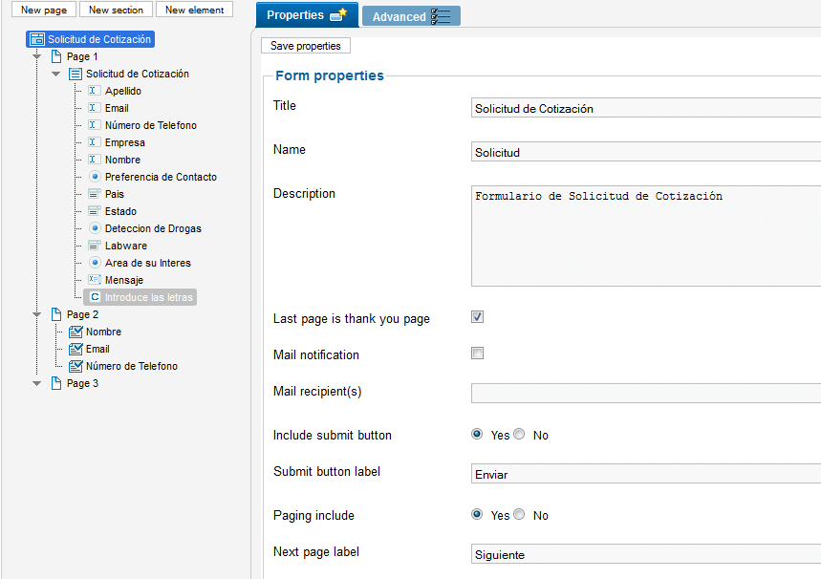Select the Area de su Interes label

click(148, 263)
